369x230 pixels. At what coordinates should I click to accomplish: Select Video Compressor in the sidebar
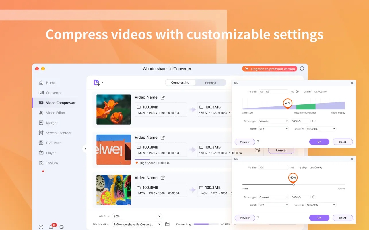click(x=60, y=103)
